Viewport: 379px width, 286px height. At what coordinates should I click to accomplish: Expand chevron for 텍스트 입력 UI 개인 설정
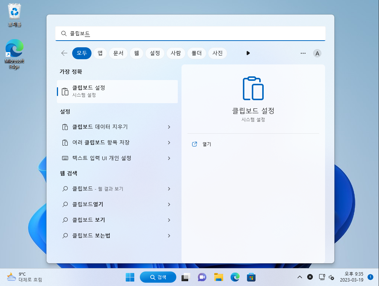(169, 158)
